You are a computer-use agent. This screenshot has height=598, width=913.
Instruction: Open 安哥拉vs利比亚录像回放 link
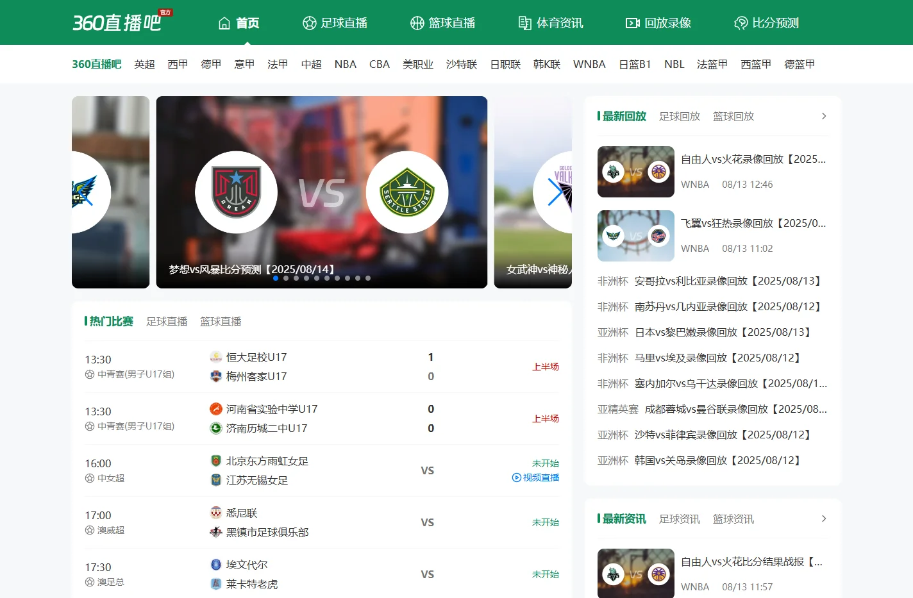coord(730,281)
